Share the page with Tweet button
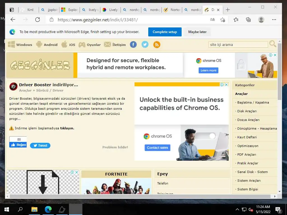 [40, 146]
